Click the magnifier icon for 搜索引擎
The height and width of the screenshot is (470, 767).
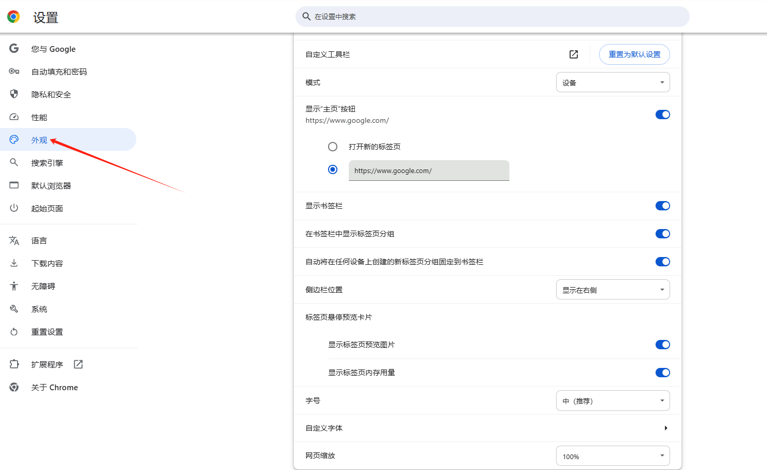point(14,163)
